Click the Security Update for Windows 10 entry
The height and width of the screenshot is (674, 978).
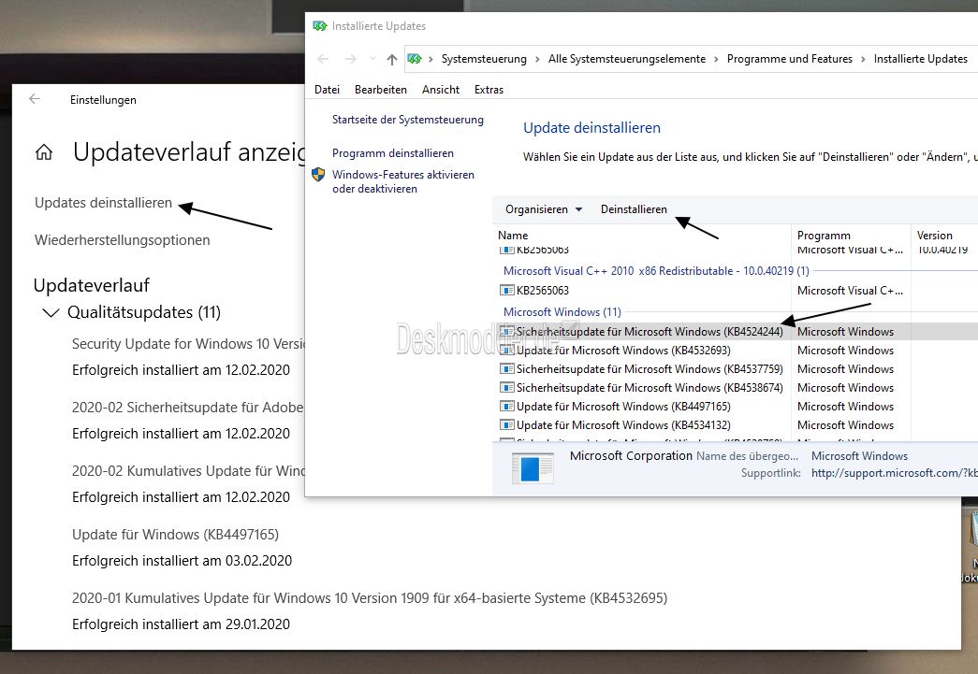pyautogui.click(x=188, y=344)
